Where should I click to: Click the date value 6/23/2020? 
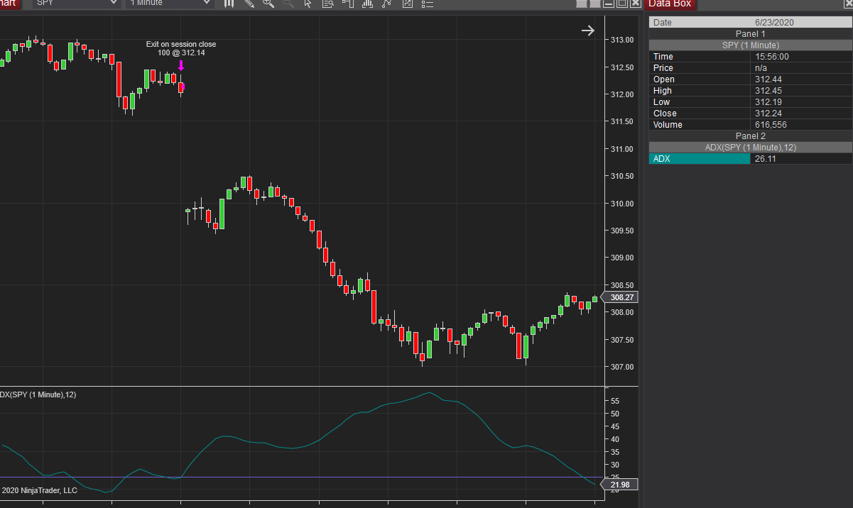click(774, 22)
